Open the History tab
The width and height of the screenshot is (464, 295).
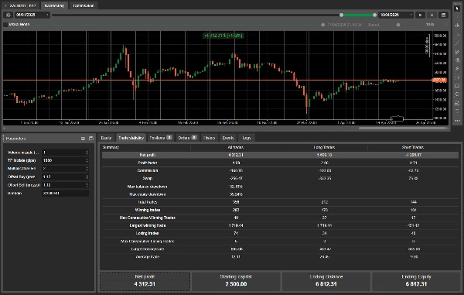click(x=210, y=138)
